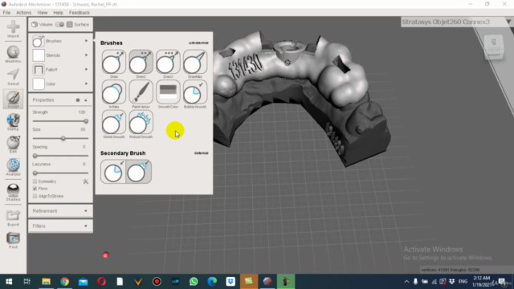The width and height of the screenshot is (514, 289).
Task: Click the Brushes preview thumbnail
Action: 39,41
